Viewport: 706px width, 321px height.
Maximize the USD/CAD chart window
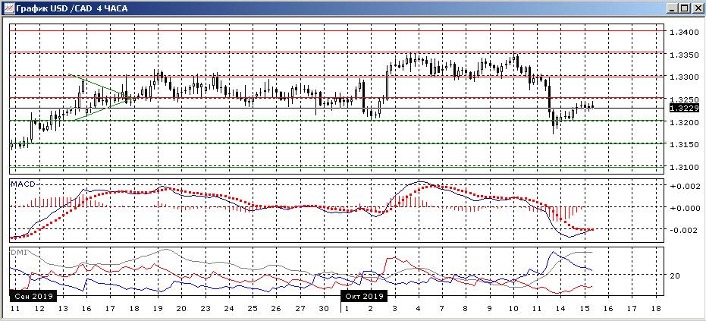point(684,8)
